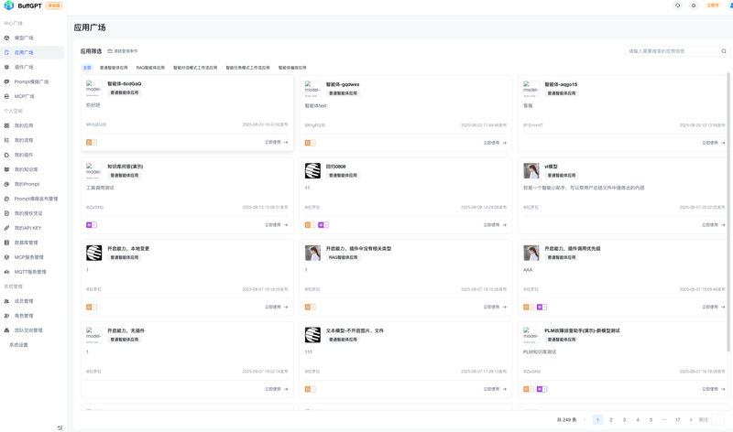This screenshot has height=432, width=733.
Task: Open the striped avatar of 开启能力、本地变更
Action: click(x=94, y=254)
